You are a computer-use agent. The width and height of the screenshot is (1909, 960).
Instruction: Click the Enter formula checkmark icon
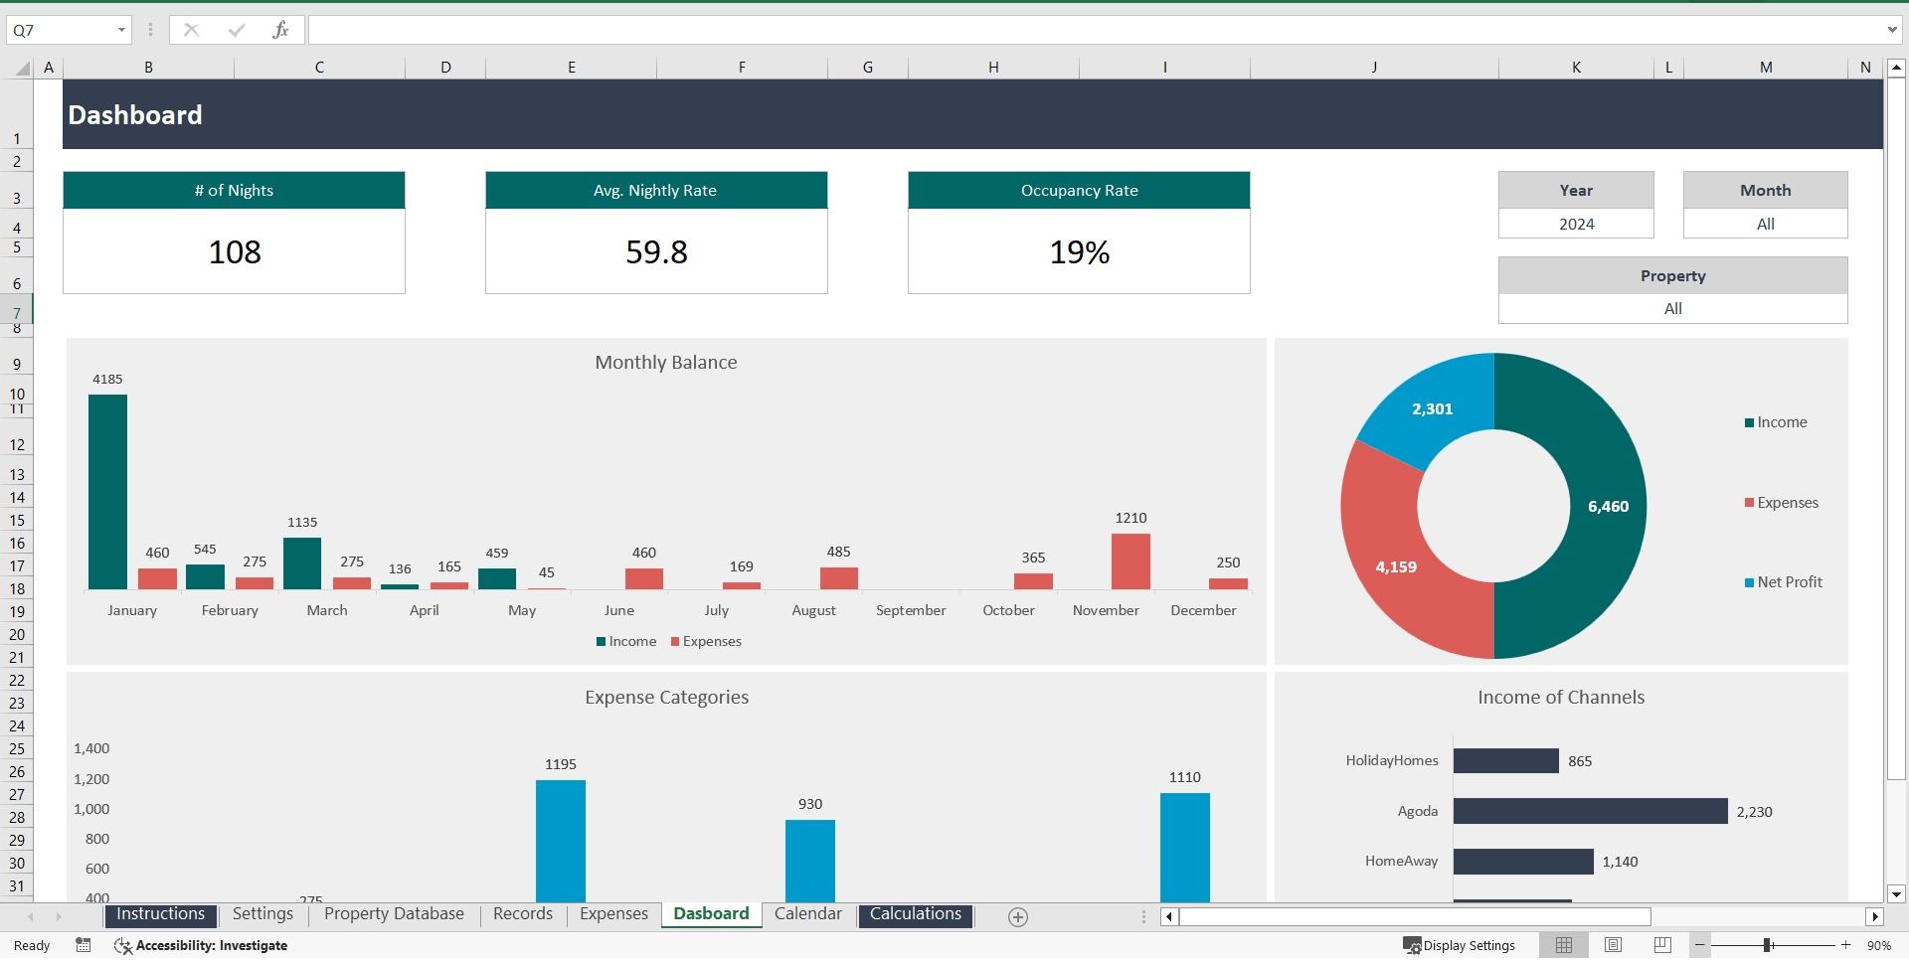(x=236, y=30)
